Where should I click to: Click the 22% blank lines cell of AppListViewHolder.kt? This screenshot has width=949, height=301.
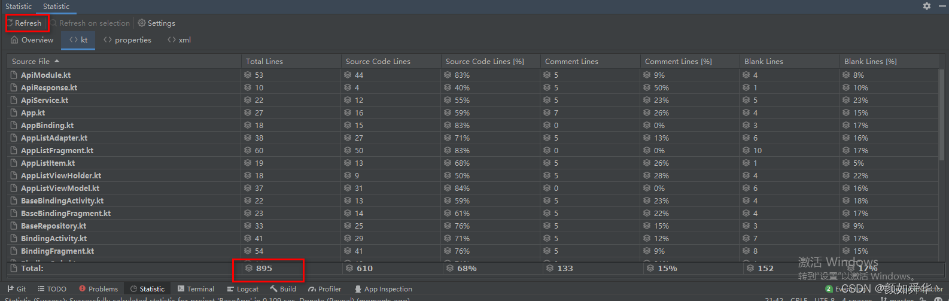coord(860,175)
